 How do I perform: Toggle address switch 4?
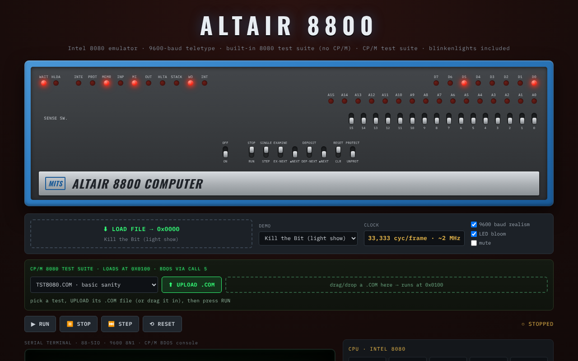pyautogui.click(x=485, y=119)
